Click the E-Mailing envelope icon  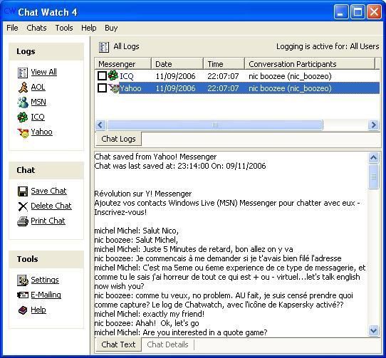point(23,295)
